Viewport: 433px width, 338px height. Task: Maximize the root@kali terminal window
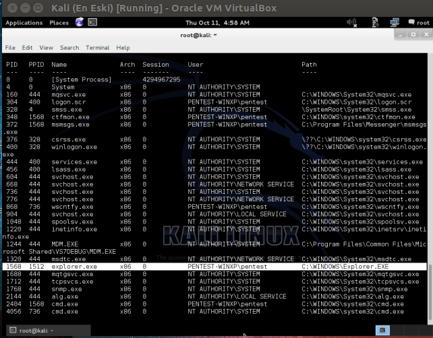(413, 34)
